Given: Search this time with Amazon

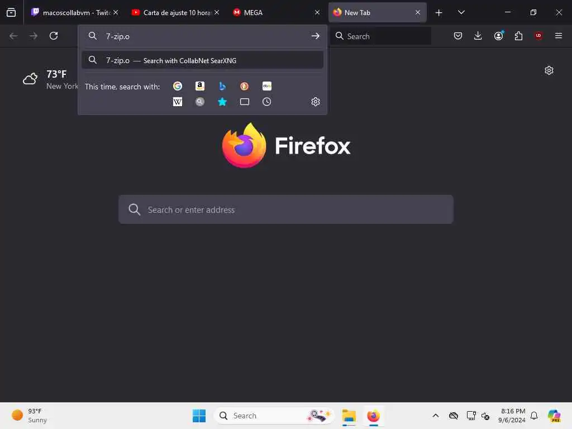Looking at the screenshot, I should [x=200, y=86].
